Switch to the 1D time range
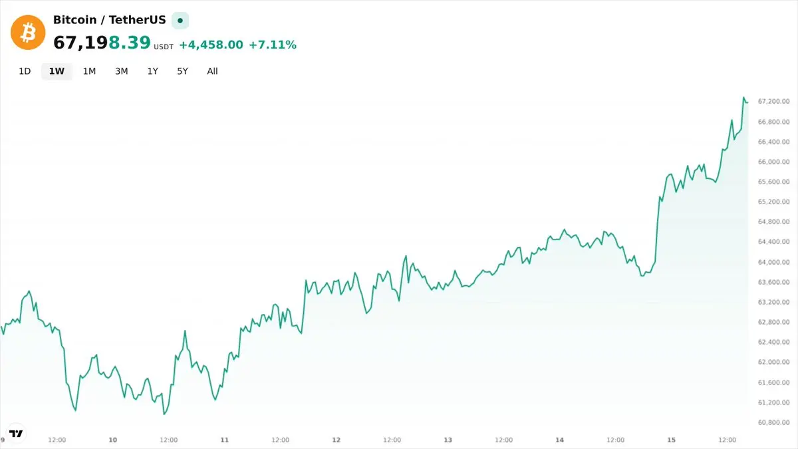This screenshot has height=449, width=798. (25, 71)
